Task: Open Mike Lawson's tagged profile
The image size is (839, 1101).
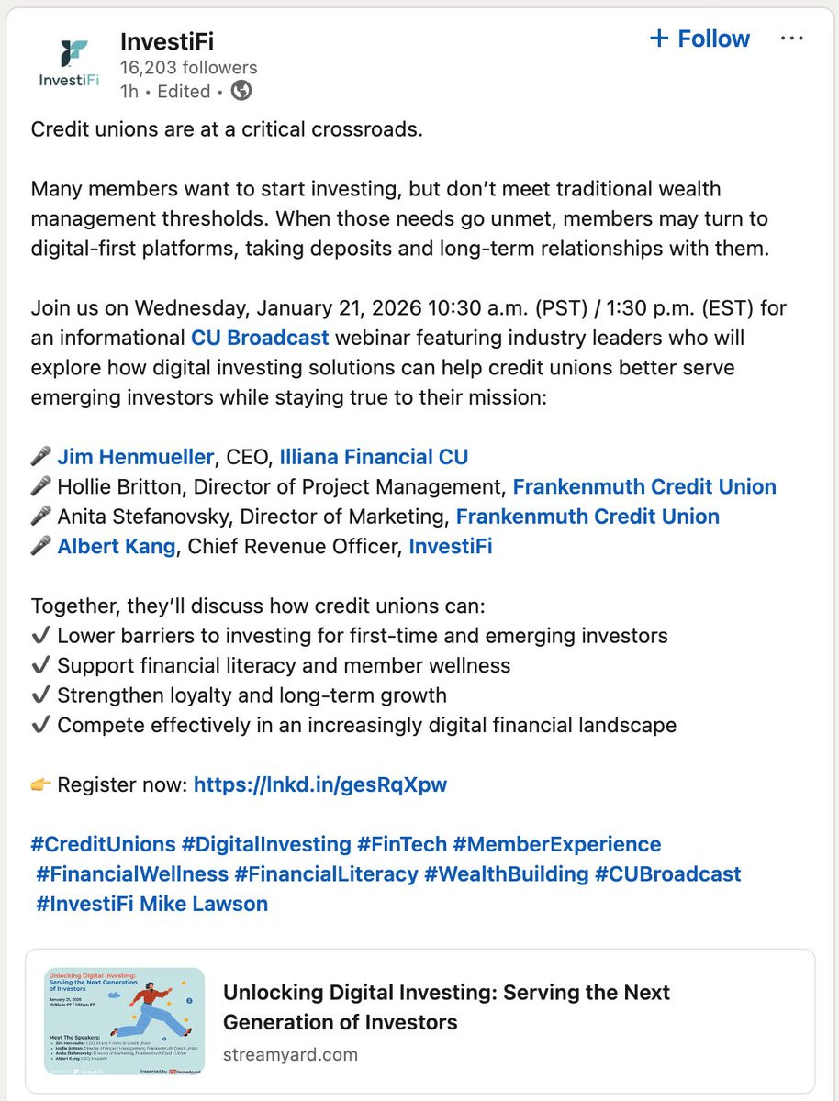Action: pos(204,904)
